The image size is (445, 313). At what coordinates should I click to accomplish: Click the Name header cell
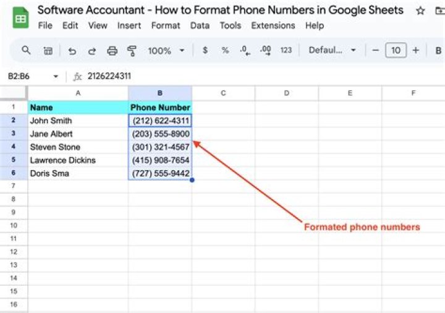(78, 108)
